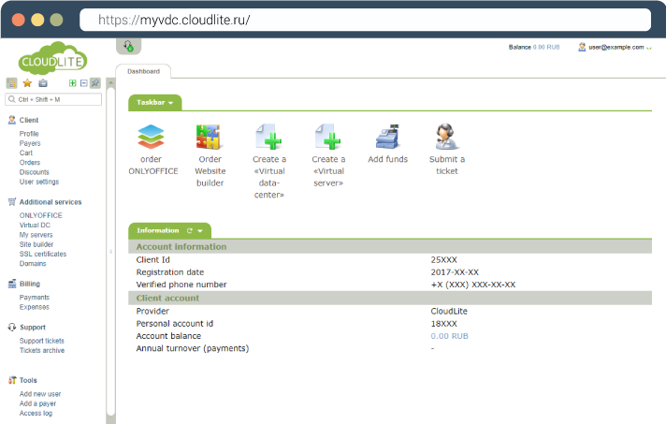Open Expenses under Billing
Viewport: 666px width, 424px height.
coord(35,307)
